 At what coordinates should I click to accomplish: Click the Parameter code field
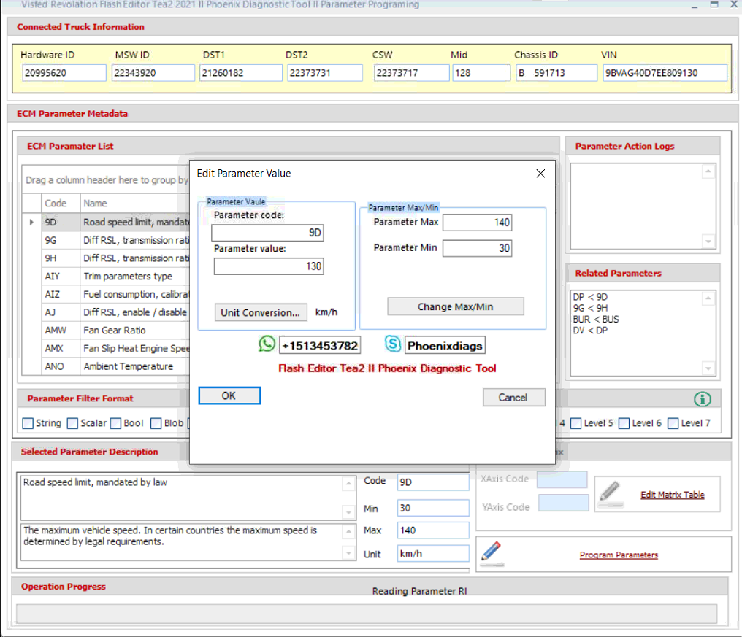268,233
